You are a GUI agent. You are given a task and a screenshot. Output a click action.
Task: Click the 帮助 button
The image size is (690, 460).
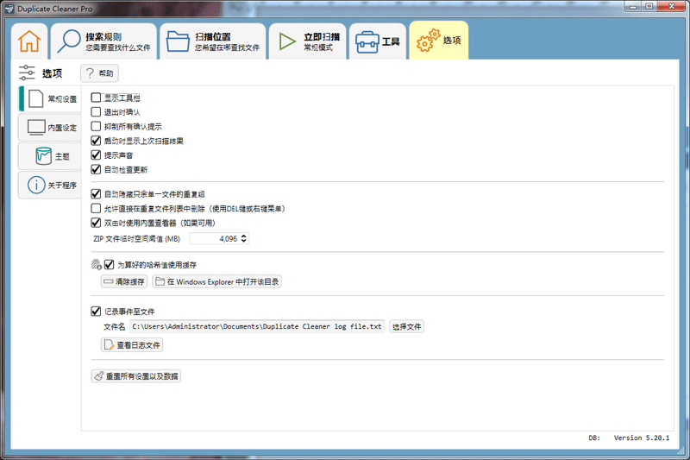tap(99, 73)
